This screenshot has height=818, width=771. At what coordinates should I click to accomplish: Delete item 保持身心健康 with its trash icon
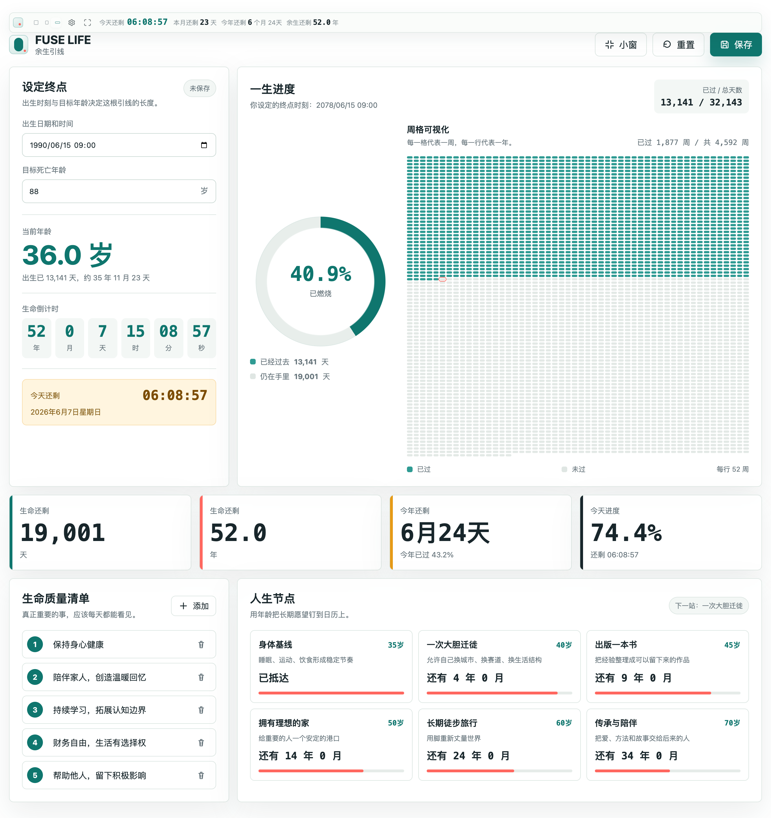pos(201,644)
